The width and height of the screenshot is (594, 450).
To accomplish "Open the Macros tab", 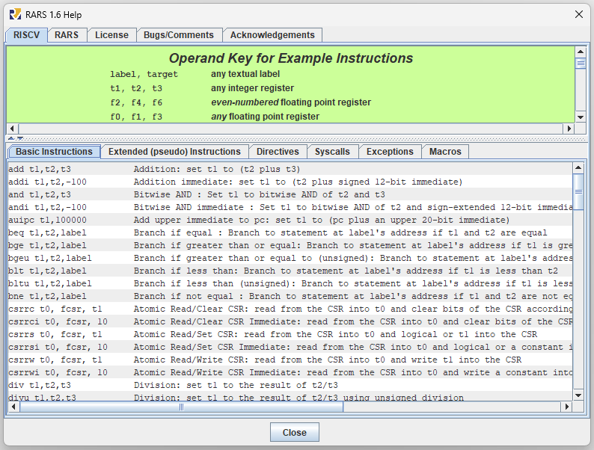I will pyautogui.click(x=445, y=152).
